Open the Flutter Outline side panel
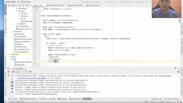183x103 pixels. [182, 29]
